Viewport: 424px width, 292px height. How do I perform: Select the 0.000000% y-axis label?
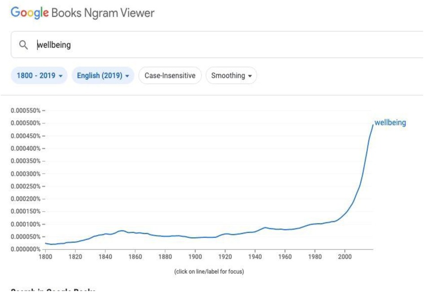click(26, 249)
